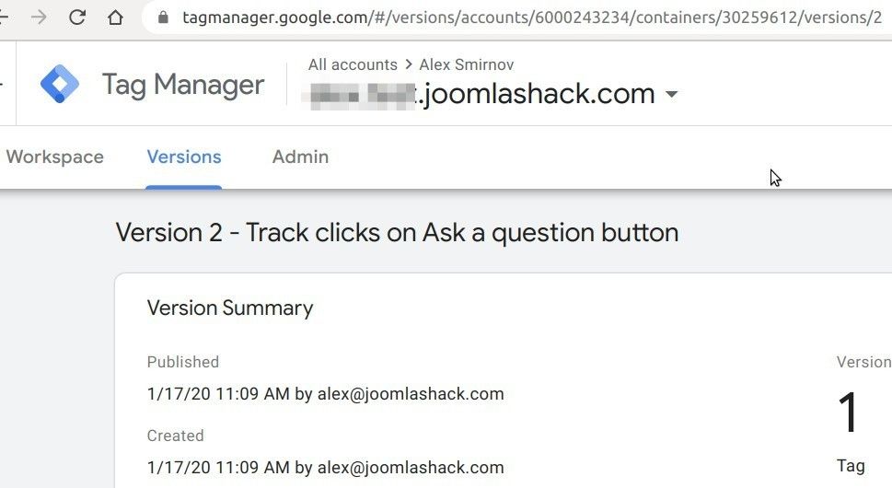
Task: Open the Admin tab
Action: coord(300,157)
